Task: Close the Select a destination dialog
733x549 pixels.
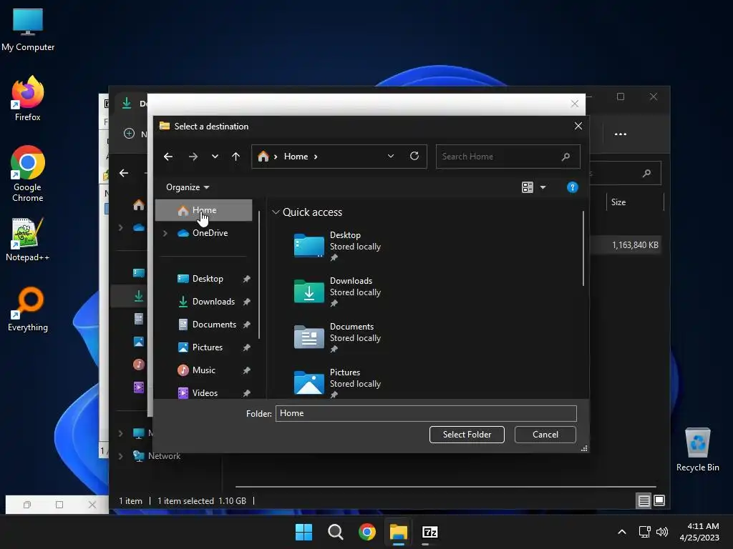Action: click(x=578, y=126)
